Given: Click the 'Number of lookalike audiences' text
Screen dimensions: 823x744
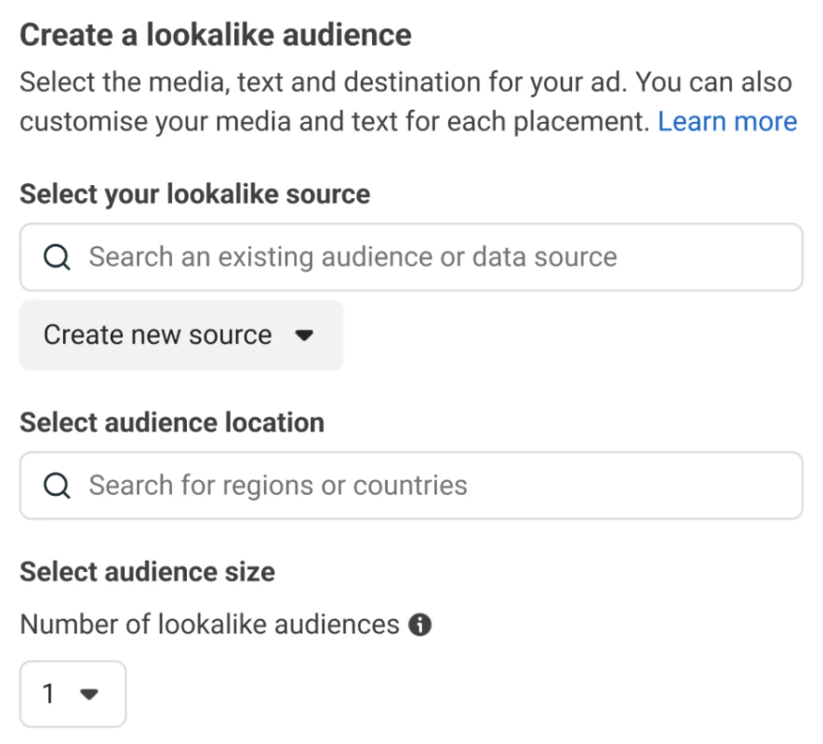Looking at the screenshot, I should click(209, 624).
